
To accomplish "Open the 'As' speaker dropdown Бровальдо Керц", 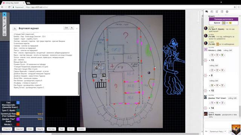I will [218, 131].
